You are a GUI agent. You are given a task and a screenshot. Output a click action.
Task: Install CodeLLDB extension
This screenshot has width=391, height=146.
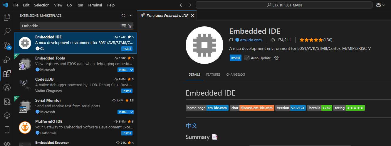127,91
